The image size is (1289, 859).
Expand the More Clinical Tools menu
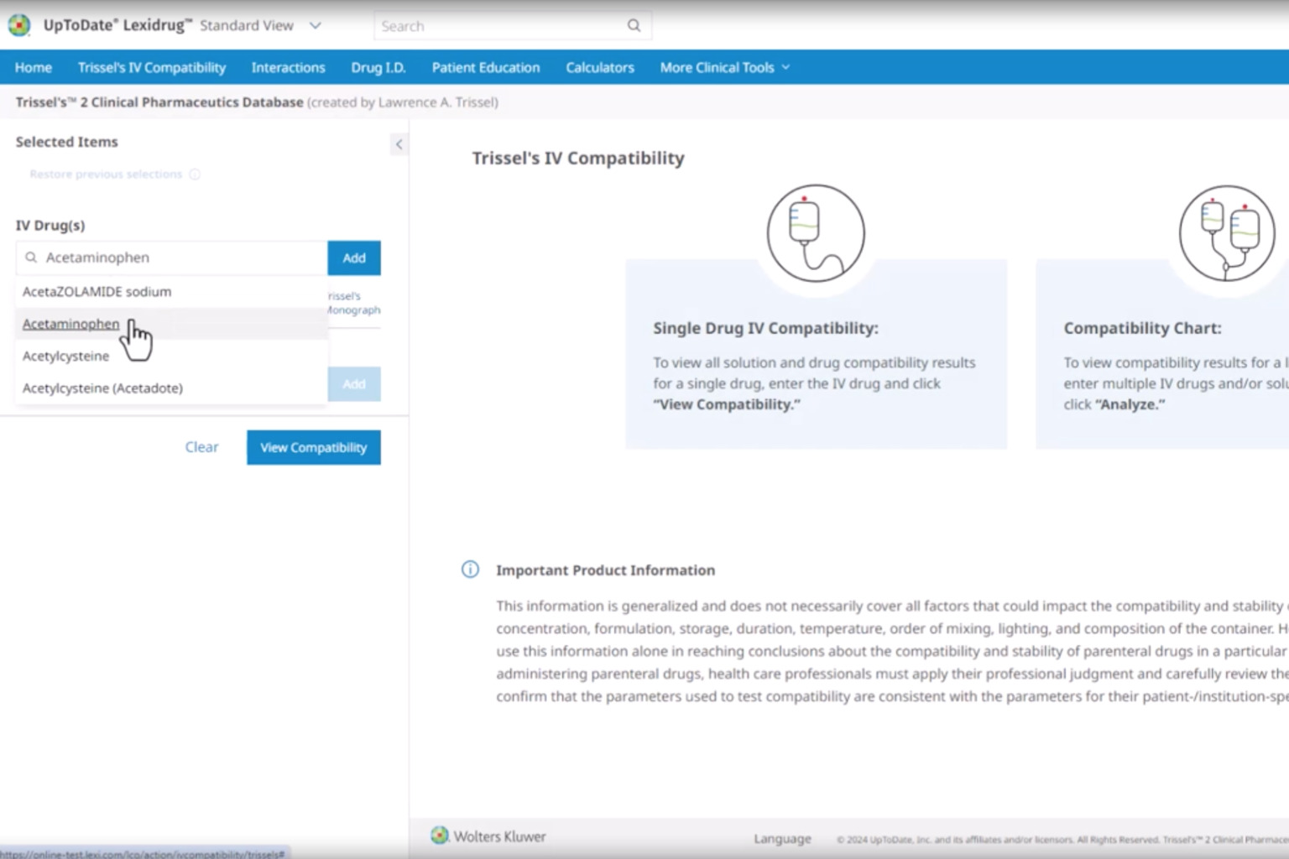click(724, 67)
